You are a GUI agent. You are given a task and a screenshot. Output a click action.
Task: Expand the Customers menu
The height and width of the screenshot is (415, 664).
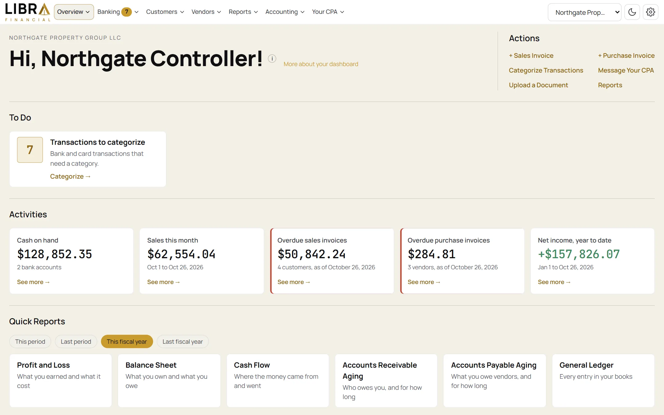165,12
